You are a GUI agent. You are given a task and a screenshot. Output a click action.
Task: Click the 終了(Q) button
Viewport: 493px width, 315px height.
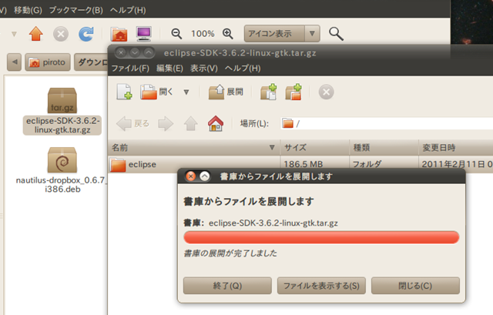[227, 286]
